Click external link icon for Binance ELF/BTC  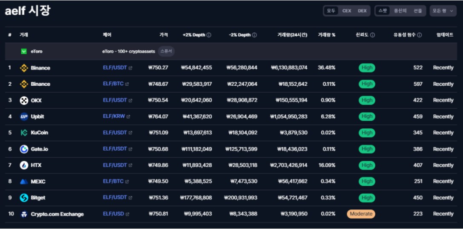127,84
